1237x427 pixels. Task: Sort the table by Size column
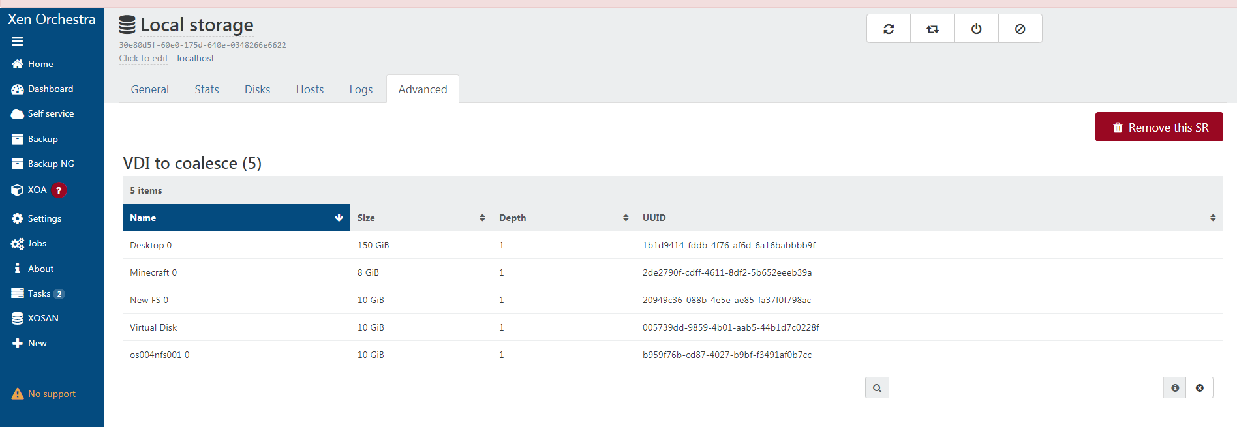[x=421, y=218]
